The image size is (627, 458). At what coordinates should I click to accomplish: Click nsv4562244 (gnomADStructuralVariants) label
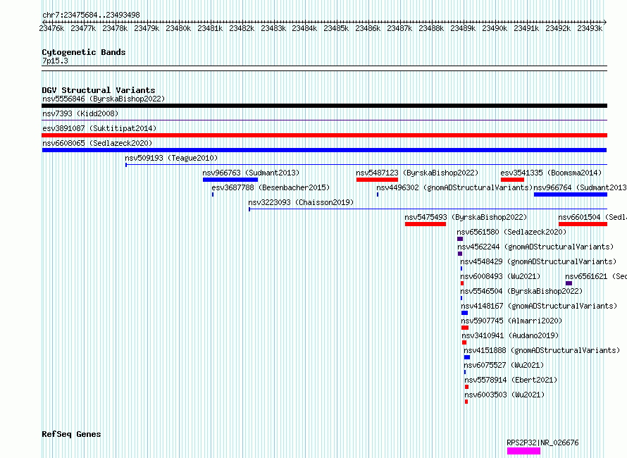(x=535, y=247)
